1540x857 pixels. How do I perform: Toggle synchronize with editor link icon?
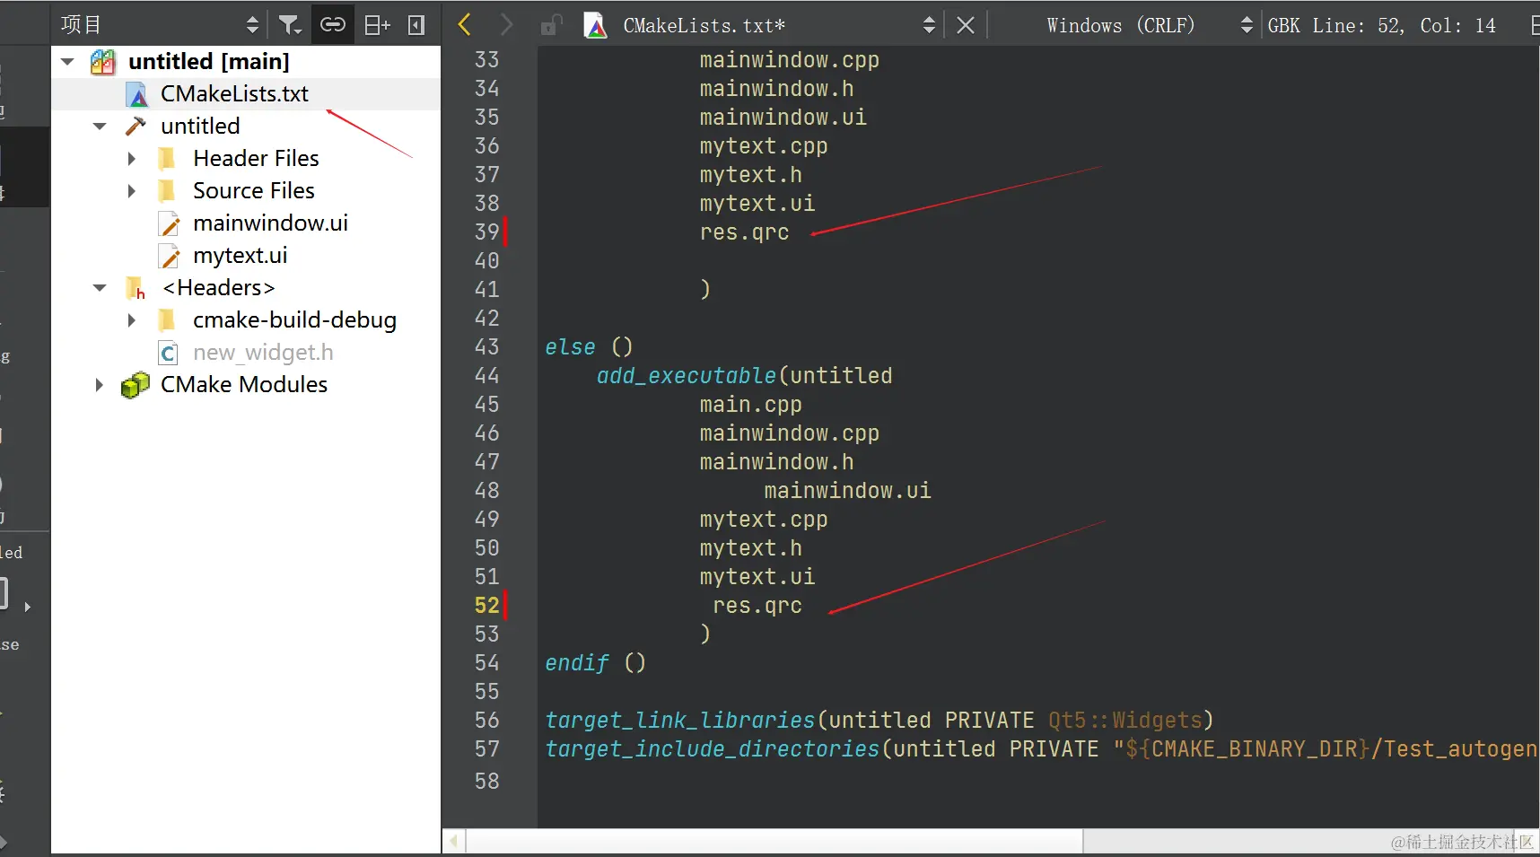point(333,25)
